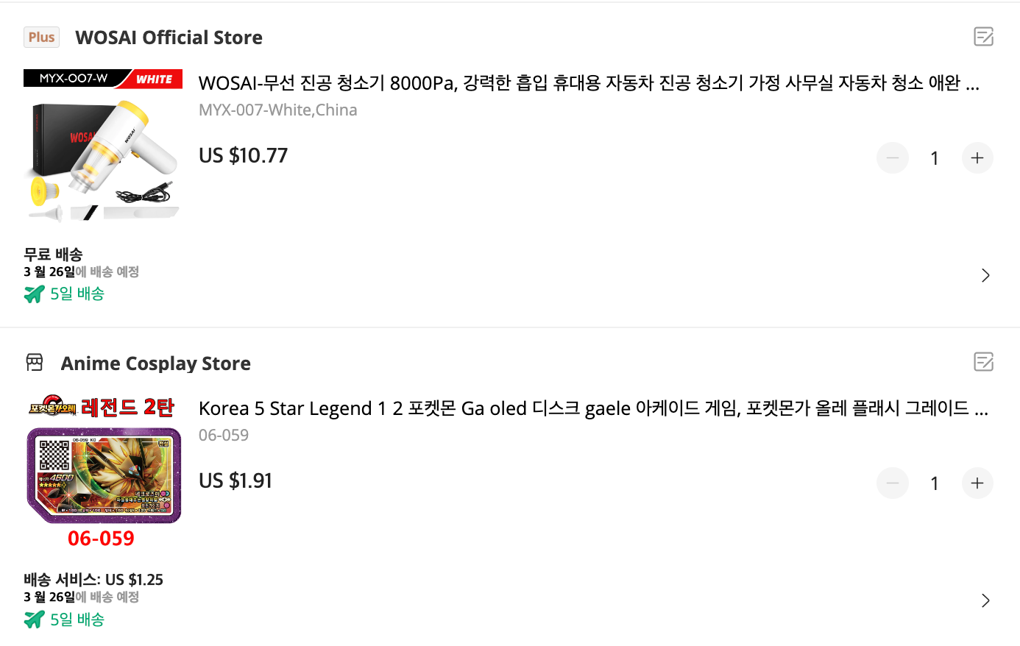Click the airplane icon next to WOSAI 5일 배송
Screen dimensions: 1020x646
pos(34,293)
